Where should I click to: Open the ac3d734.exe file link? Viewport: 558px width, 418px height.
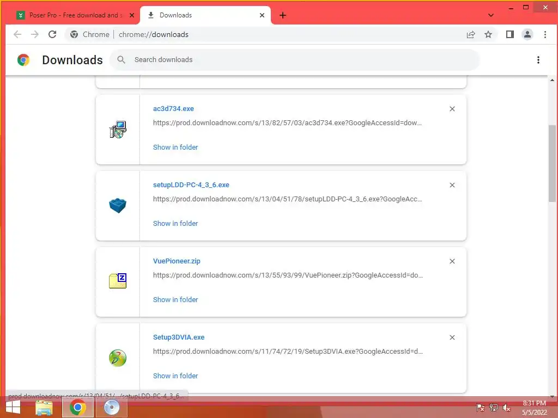point(173,109)
